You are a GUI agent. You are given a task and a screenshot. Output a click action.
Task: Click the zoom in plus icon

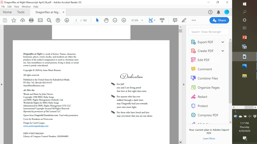click(x=124, y=20)
